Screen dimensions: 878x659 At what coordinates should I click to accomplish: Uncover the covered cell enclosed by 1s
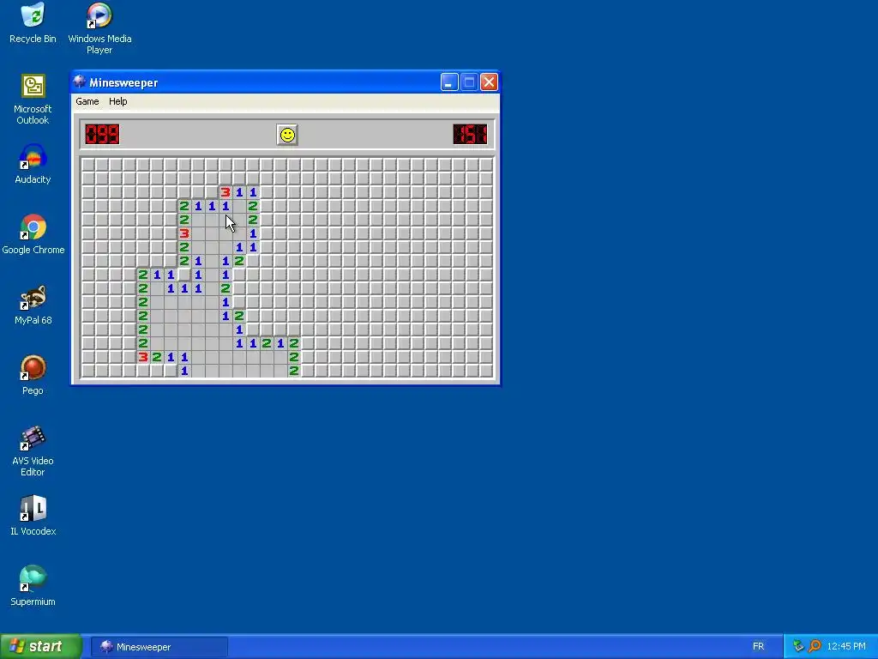[184, 275]
